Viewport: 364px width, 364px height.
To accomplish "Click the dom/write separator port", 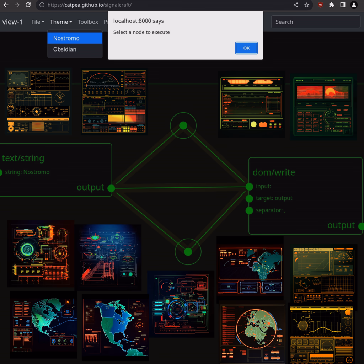I will [x=250, y=210].
